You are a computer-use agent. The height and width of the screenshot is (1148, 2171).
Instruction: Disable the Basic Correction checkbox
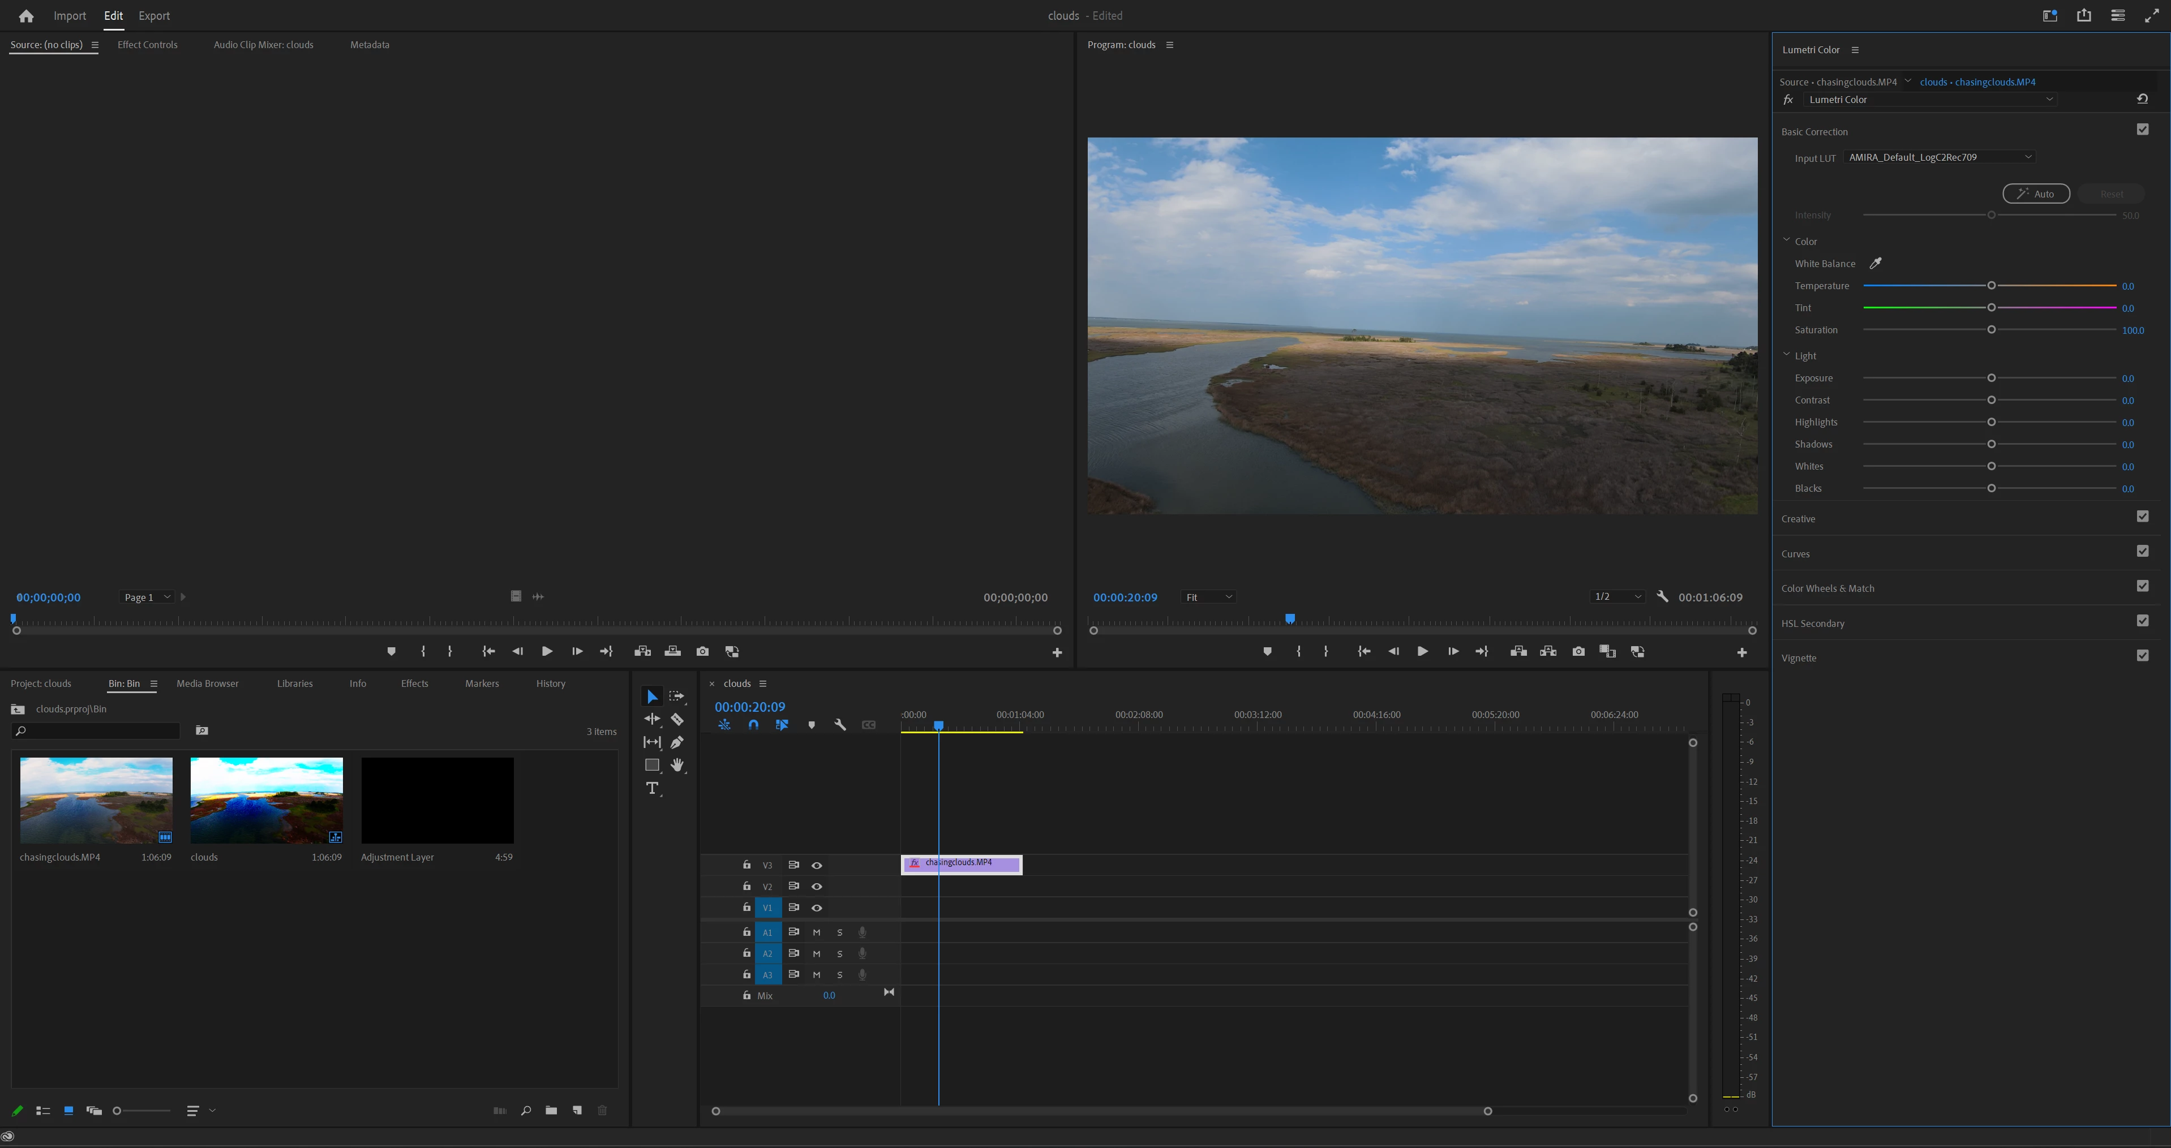tap(2142, 130)
